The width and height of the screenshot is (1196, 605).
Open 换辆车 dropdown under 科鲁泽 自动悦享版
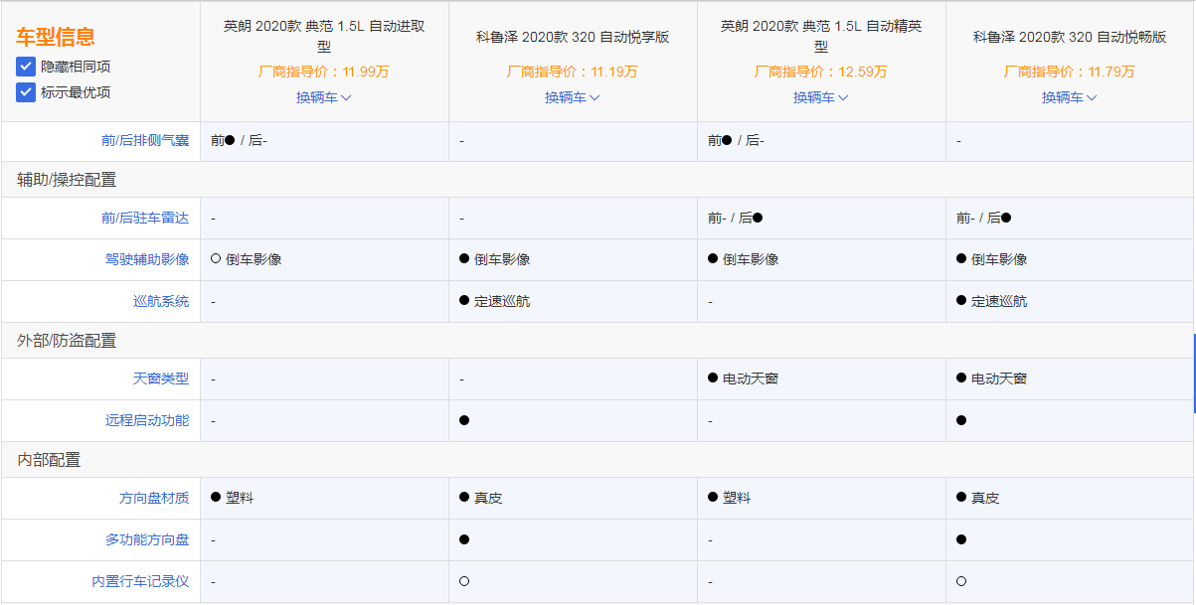(x=573, y=97)
